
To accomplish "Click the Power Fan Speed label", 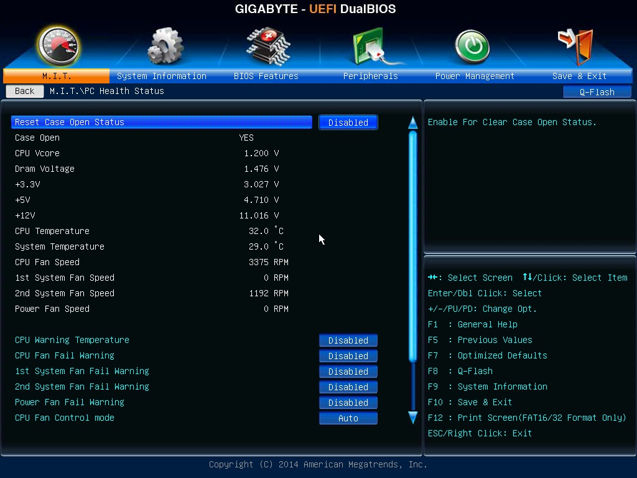I will [52, 309].
